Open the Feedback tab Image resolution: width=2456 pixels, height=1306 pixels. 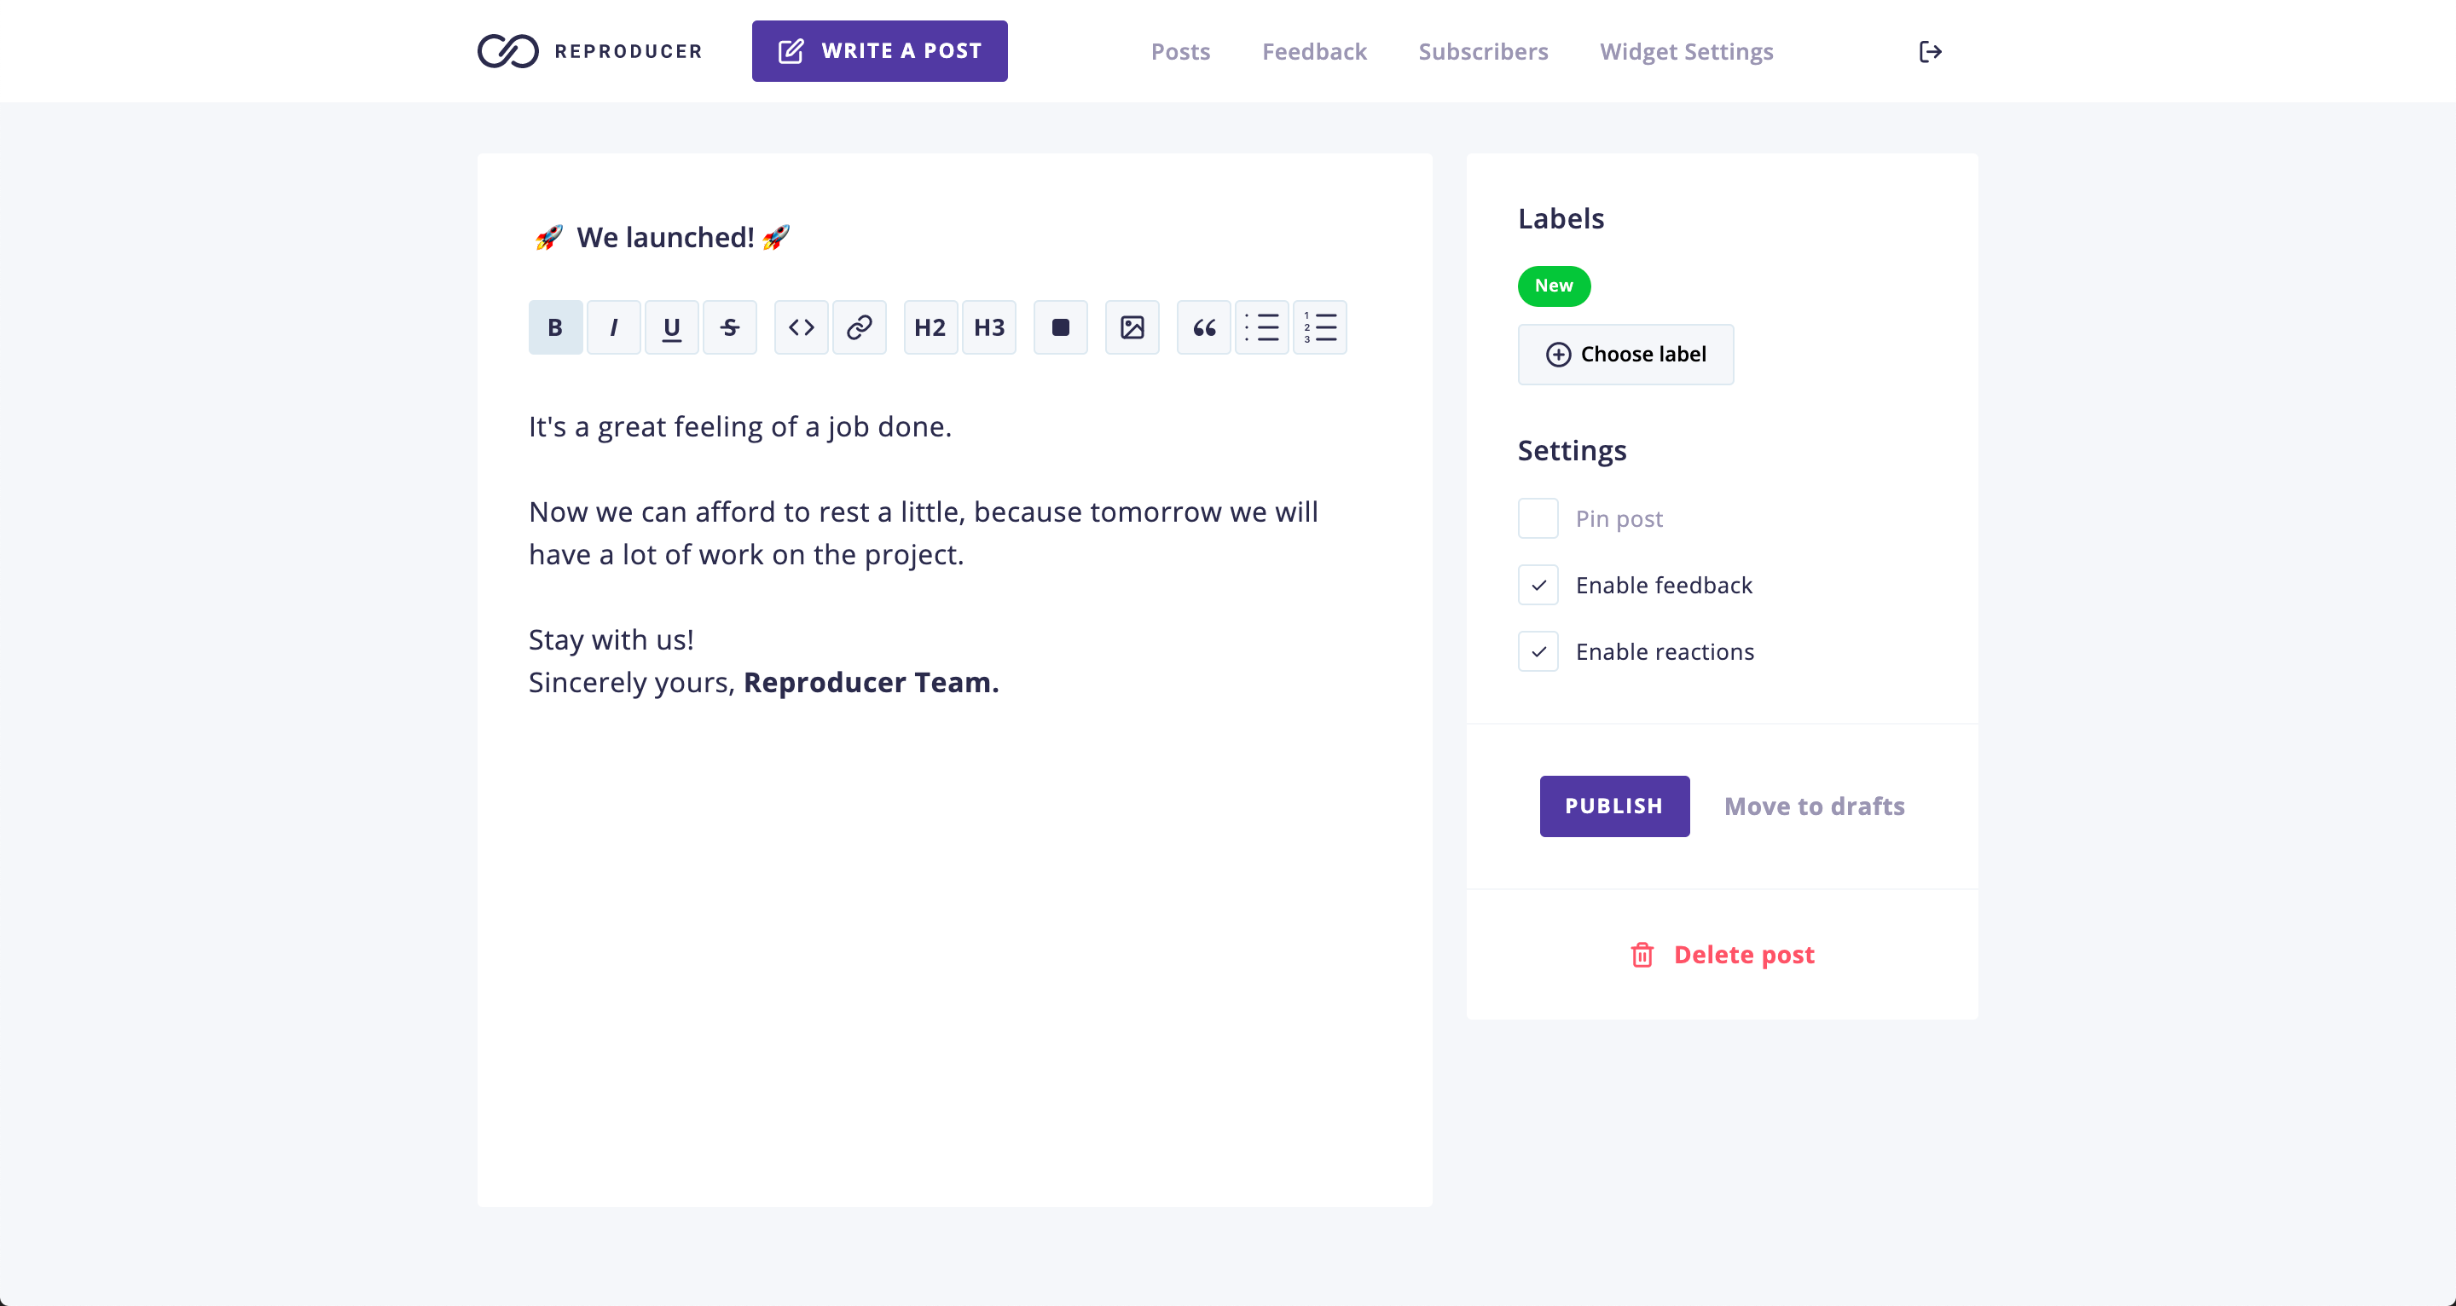(1314, 51)
